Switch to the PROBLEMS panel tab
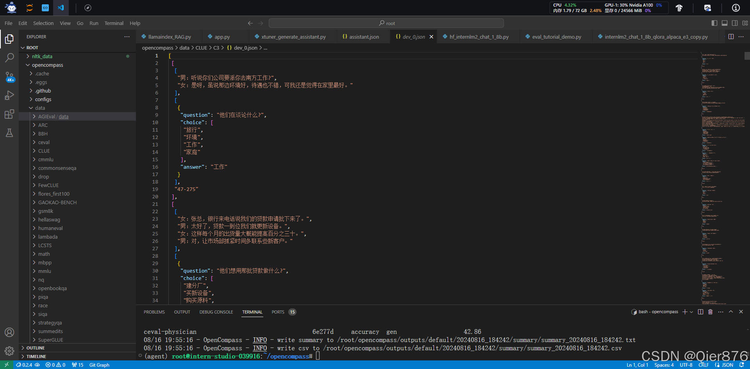The width and height of the screenshot is (750, 369). [154, 312]
